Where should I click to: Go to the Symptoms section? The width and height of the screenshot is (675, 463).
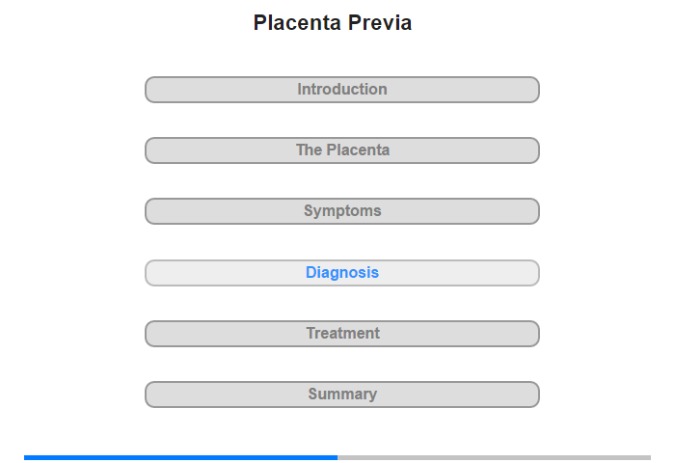click(342, 211)
